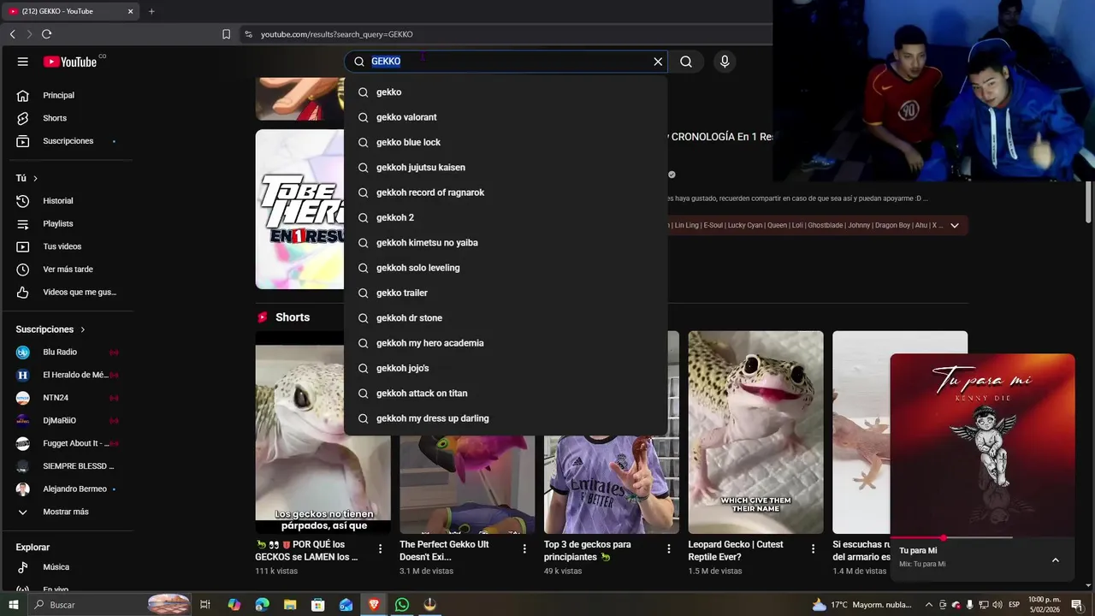Click the address bar URL
This screenshot has width=1095, height=616.
(x=337, y=34)
